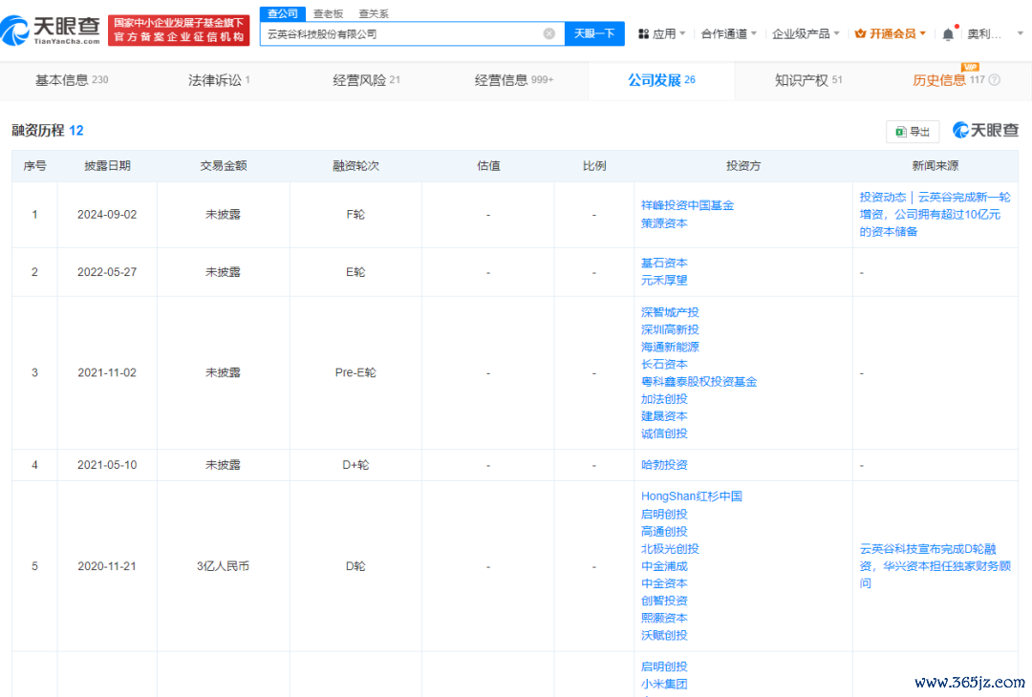Open the user account dropdown arrow
The height and width of the screenshot is (697, 1032).
coord(1021,33)
